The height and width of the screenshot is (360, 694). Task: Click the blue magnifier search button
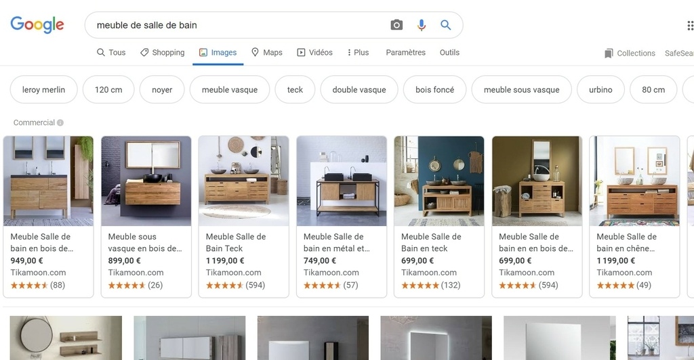[446, 25]
